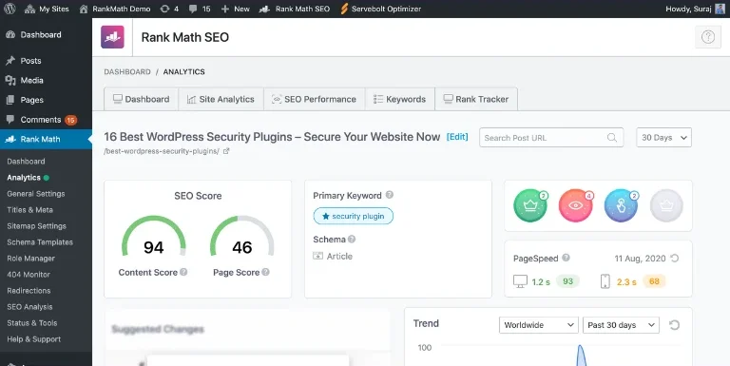Click the Primary Keyword help icon

[x=389, y=195]
